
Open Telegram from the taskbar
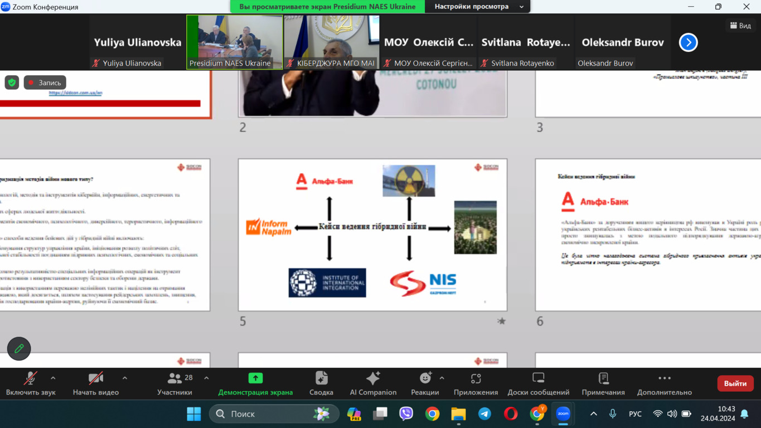[x=484, y=414]
